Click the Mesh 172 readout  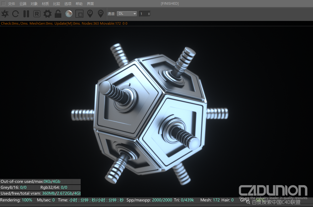(210, 200)
